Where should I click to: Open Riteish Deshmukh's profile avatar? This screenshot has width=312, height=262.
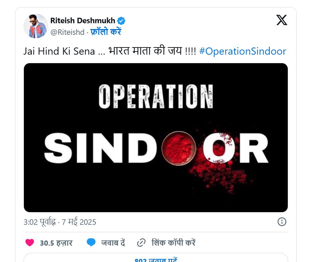click(x=36, y=26)
